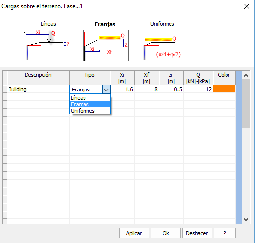Click the Líneas label above diagram
This screenshot has width=255, height=243.
pos(48,24)
